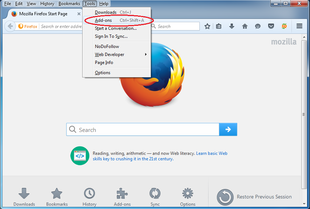Click the Pocket icon in toolbar
The image size is (310, 209).
271,26
